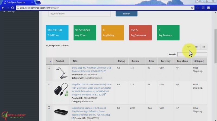Viewport: 217px width, 121px height.
Task: Focus the table Search input field
Action: (x=192, y=54)
